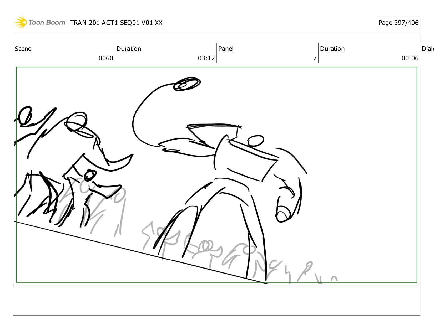Click the empty notes box below the panel
434x335 pixels.
coord(216,301)
